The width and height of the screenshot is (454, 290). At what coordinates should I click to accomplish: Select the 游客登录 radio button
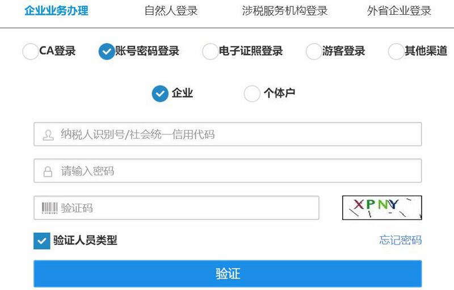[314, 52]
